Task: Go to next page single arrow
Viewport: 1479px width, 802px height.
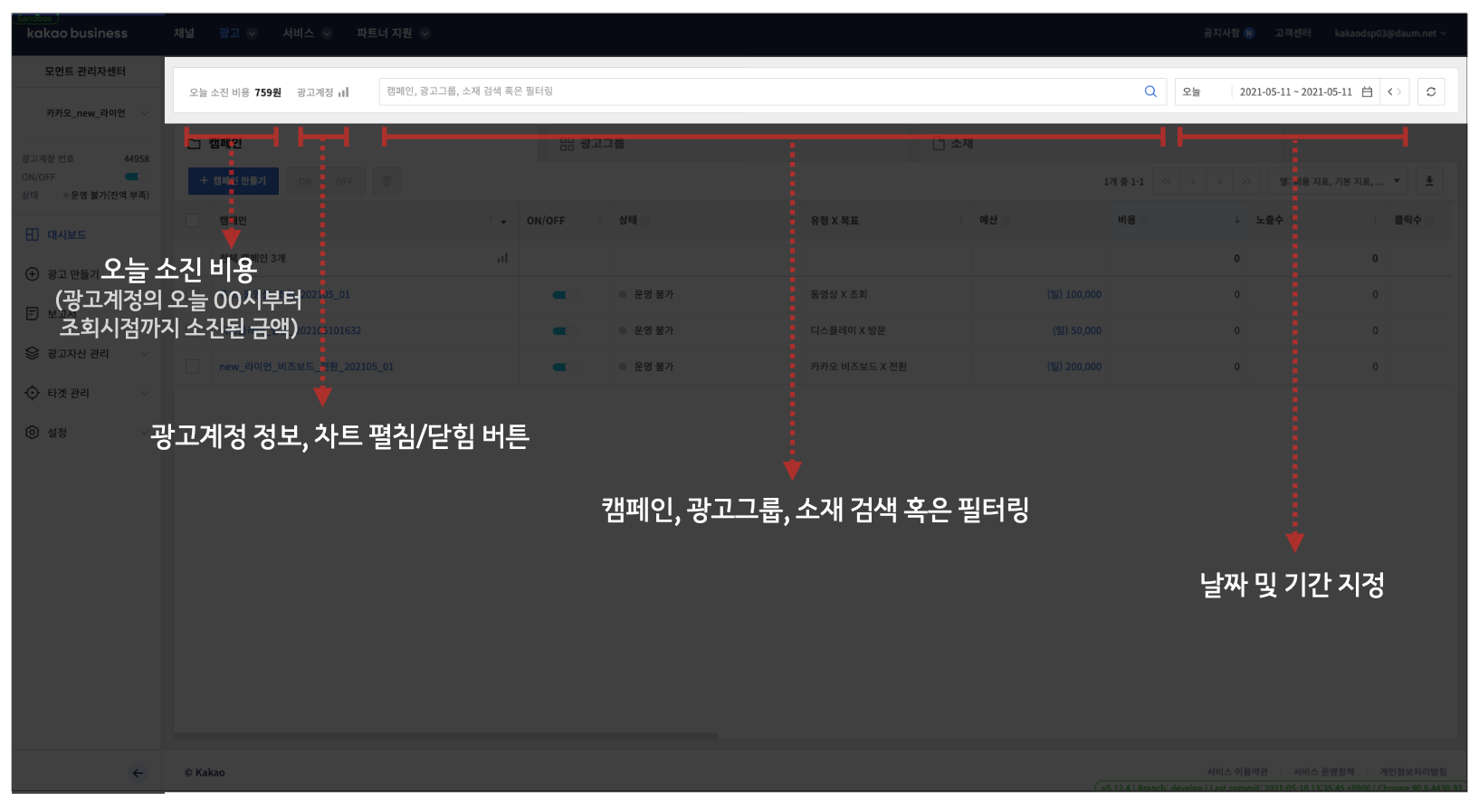Action: pos(1219,181)
